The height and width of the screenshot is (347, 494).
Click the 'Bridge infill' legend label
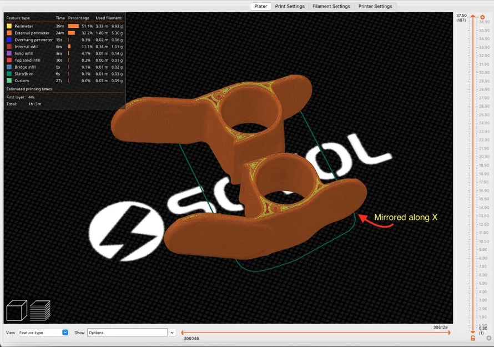click(x=25, y=67)
